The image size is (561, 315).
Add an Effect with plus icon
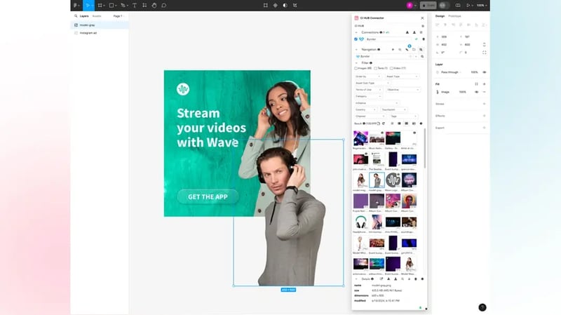tap(485, 116)
